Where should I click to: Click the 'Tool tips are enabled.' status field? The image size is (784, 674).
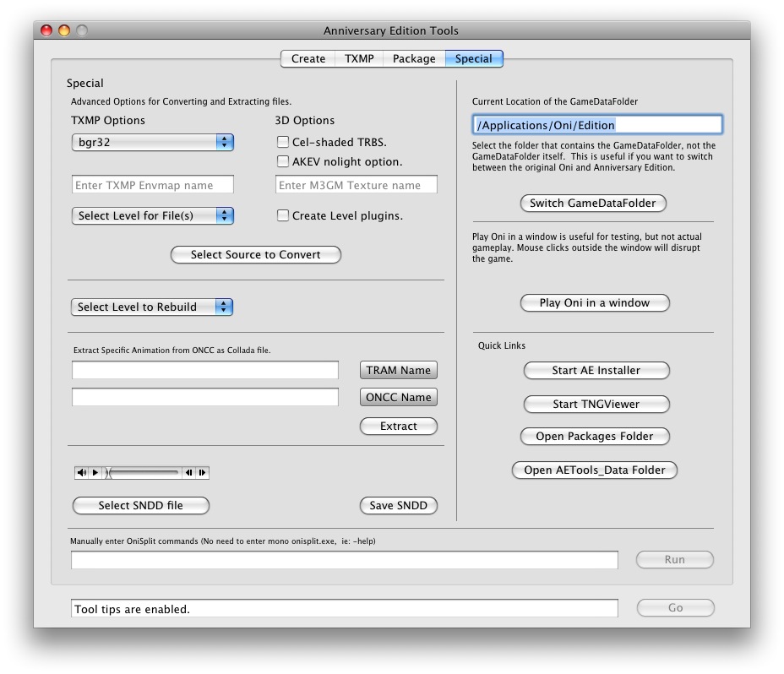tap(345, 608)
